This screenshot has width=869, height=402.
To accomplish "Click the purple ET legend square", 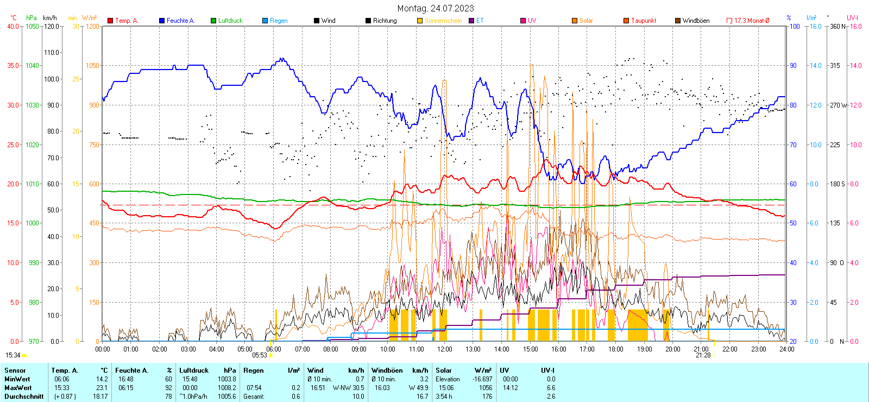I will point(471,21).
